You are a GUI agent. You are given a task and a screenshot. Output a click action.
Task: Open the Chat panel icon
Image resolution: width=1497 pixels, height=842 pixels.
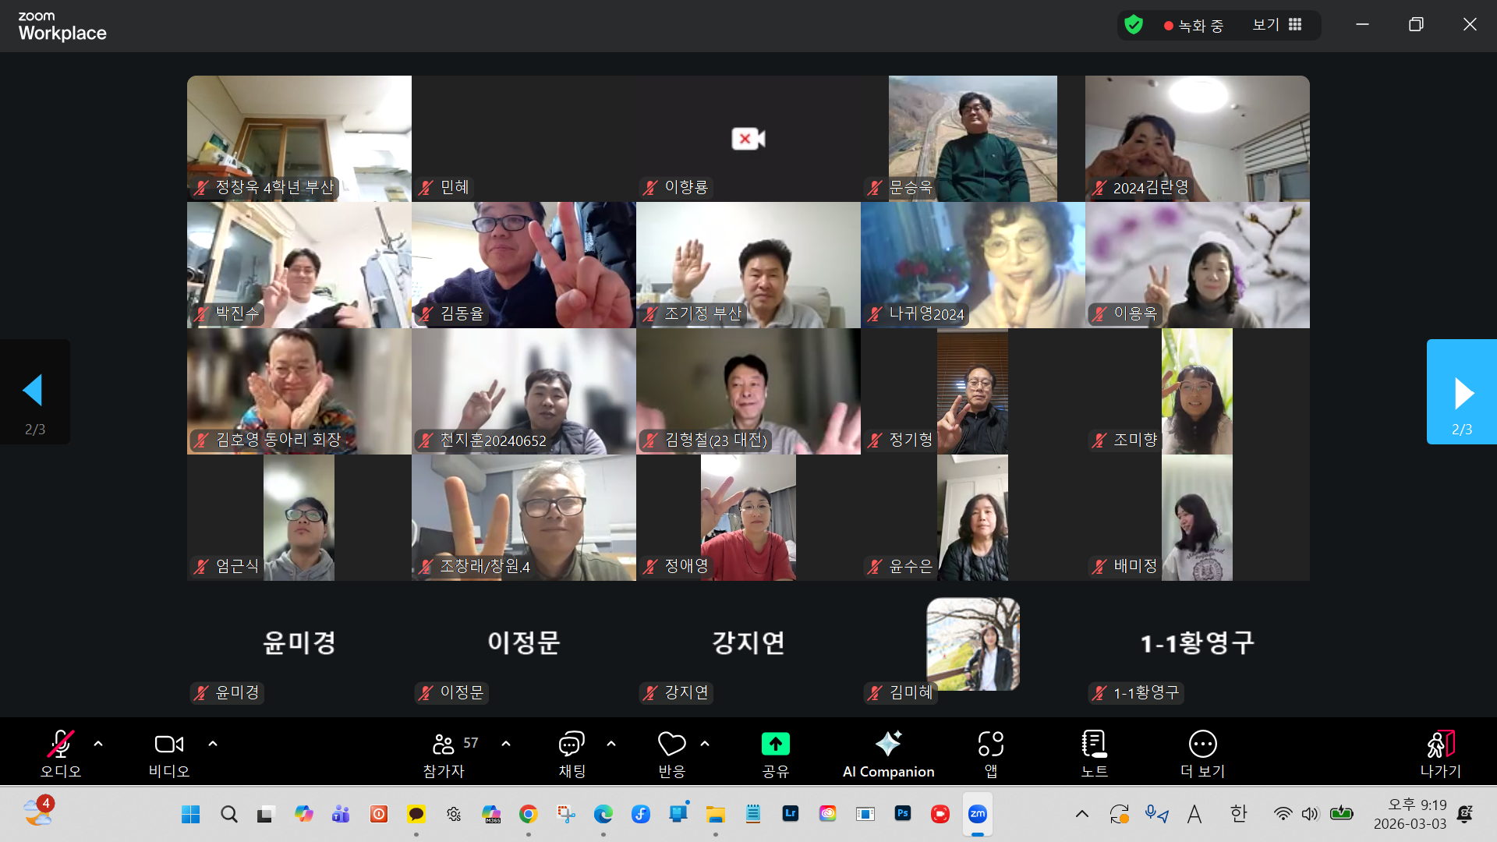tap(572, 744)
